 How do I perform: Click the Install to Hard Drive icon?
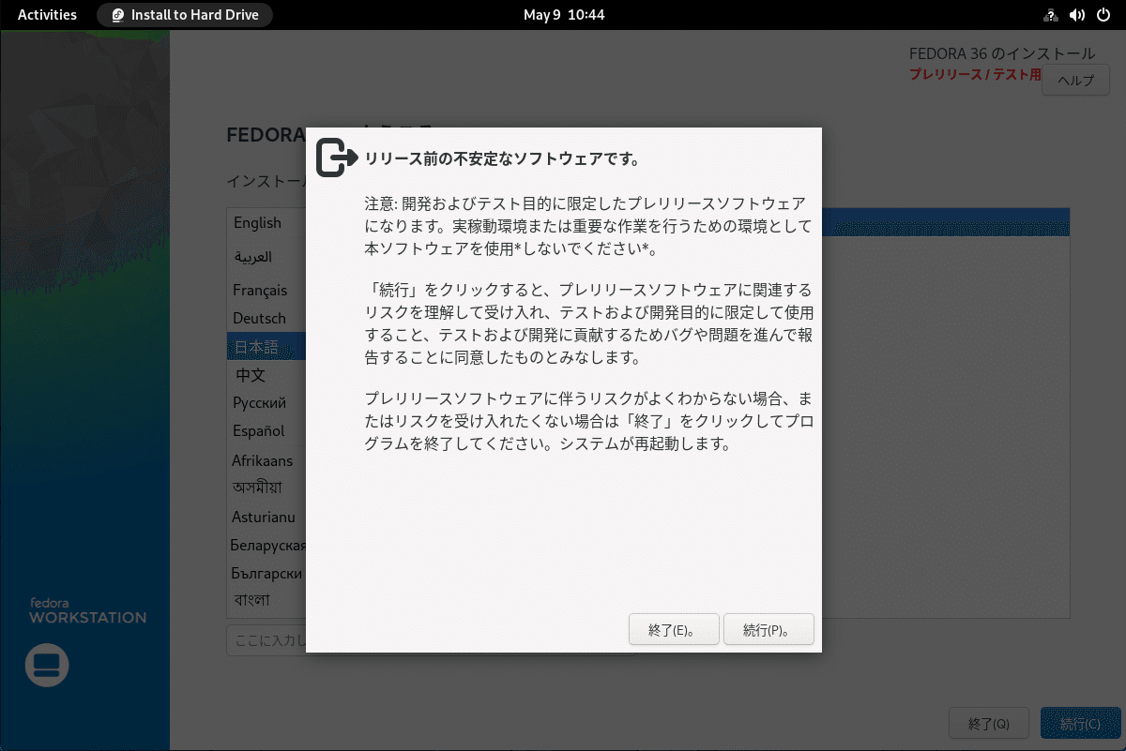(x=117, y=15)
